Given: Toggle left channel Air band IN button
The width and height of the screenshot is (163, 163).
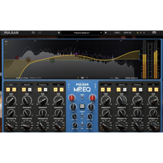Looking at the screenshot, I should (55, 90).
